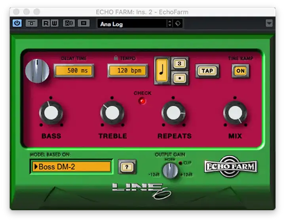
Task: Click the TREBLE knob
Action: click(112, 113)
